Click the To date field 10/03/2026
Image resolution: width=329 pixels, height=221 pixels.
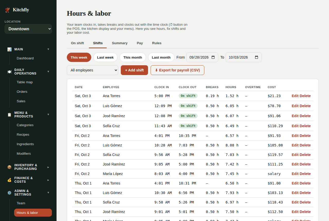pos(244,57)
